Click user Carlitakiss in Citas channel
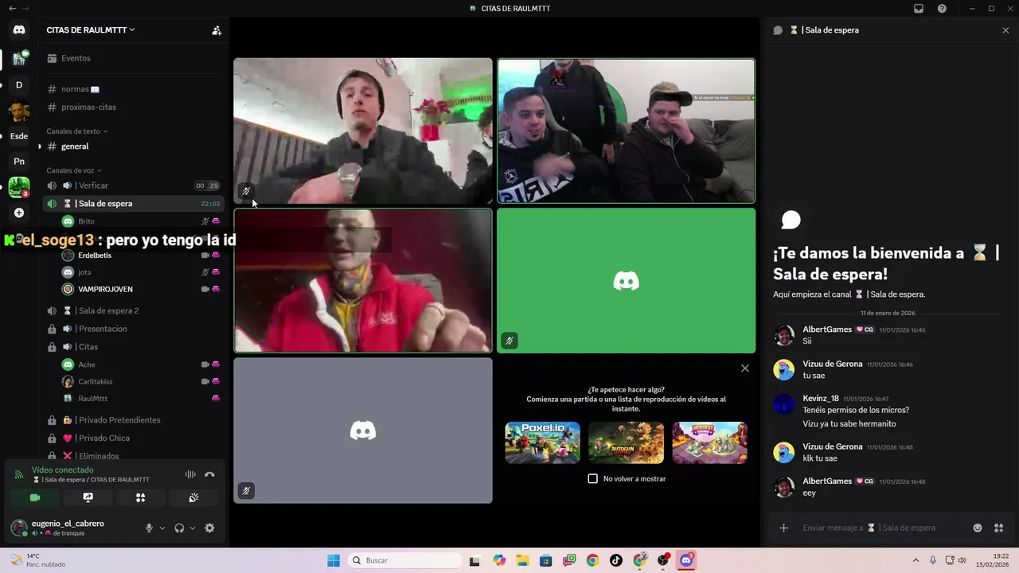The image size is (1019, 573). click(x=140, y=381)
